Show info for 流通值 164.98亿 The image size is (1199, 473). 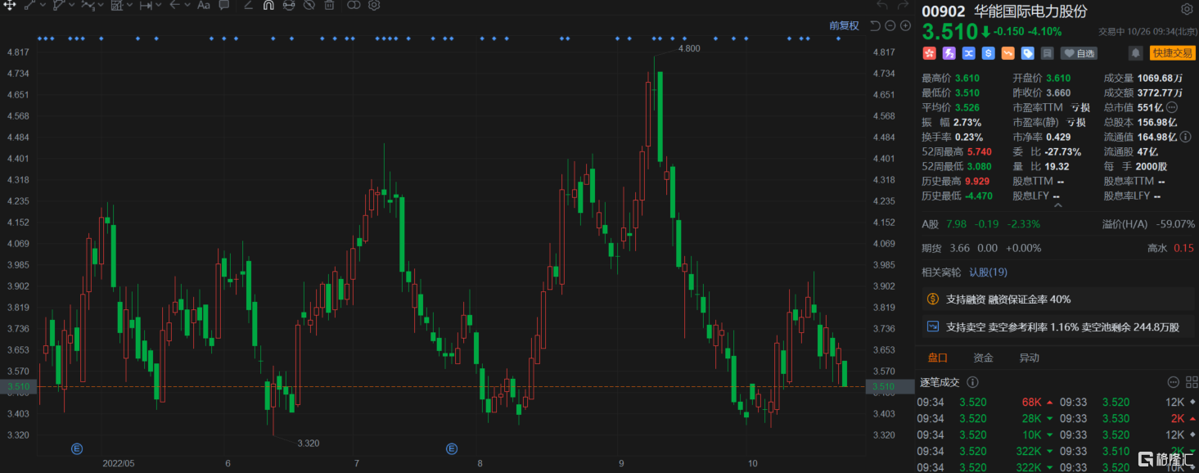(1185, 137)
